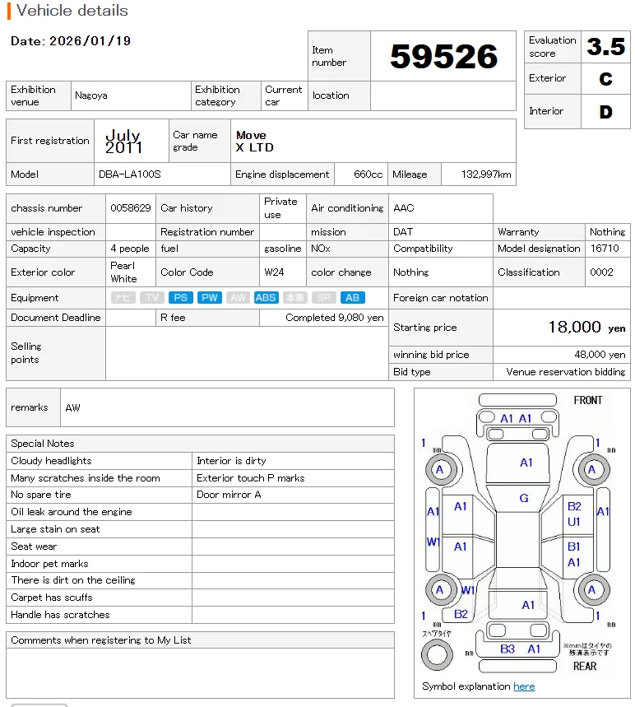Click the greyed AW equipment badge
The width and height of the screenshot is (635, 707).
pos(238,298)
